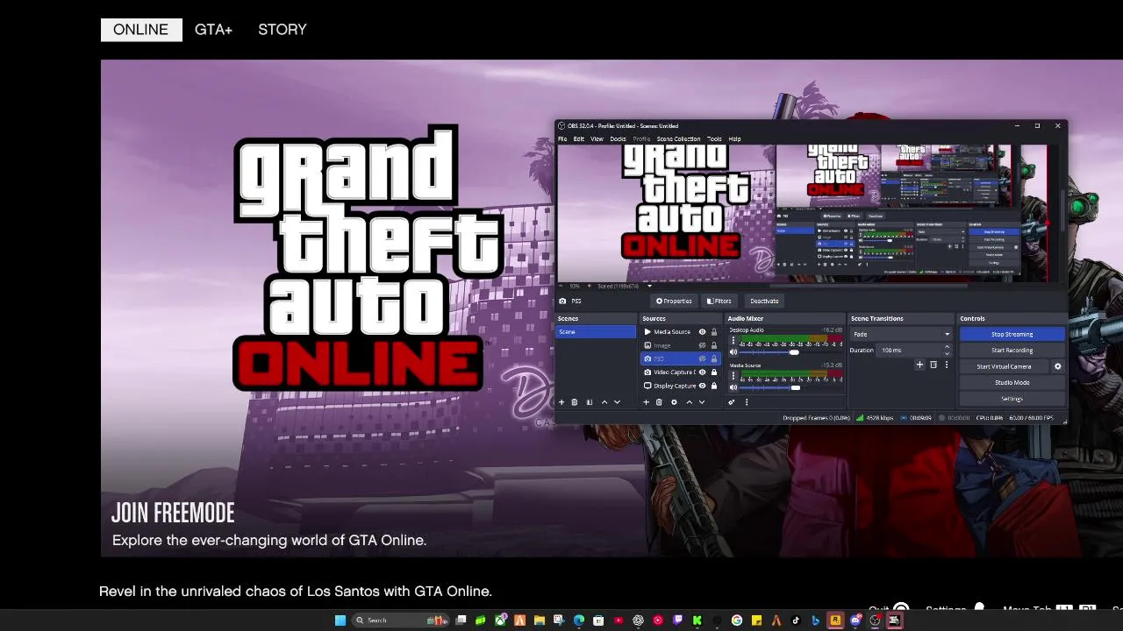Move source down in Sources panel
This screenshot has width=1123, height=631.
[x=701, y=402]
